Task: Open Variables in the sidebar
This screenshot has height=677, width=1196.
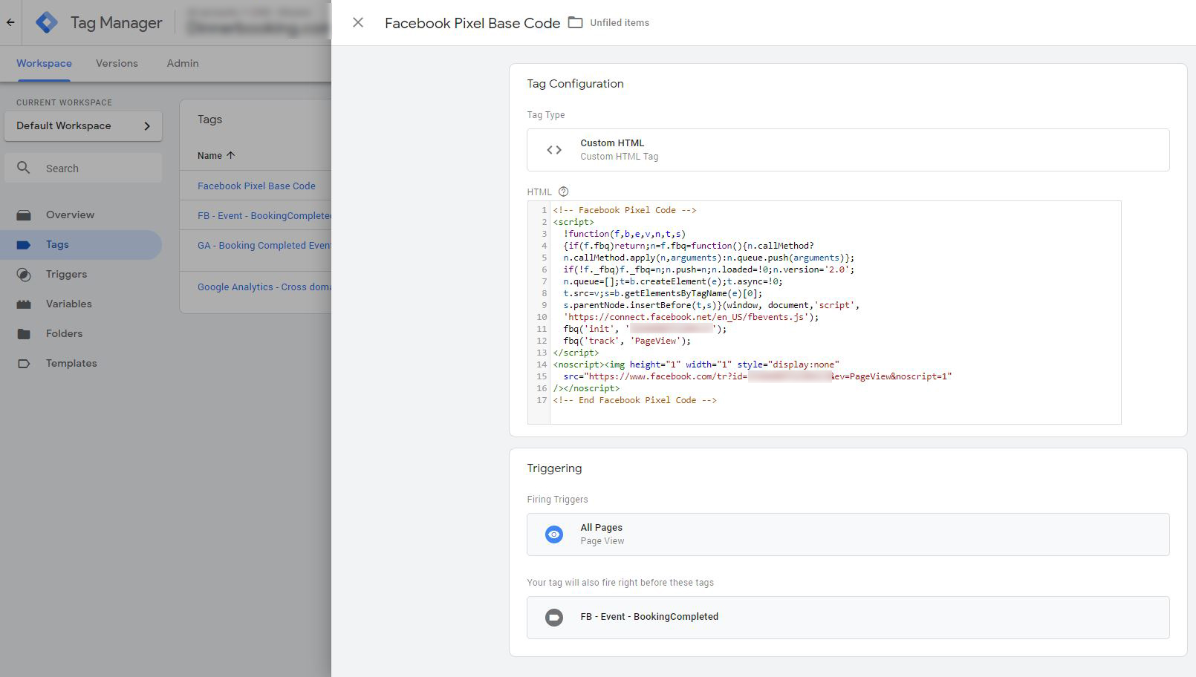Action: [68, 304]
